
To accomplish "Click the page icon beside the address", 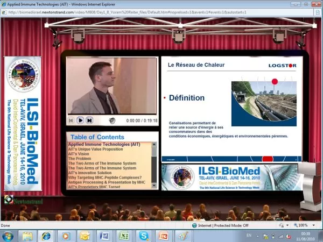I will pyautogui.click(x=4, y=12).
